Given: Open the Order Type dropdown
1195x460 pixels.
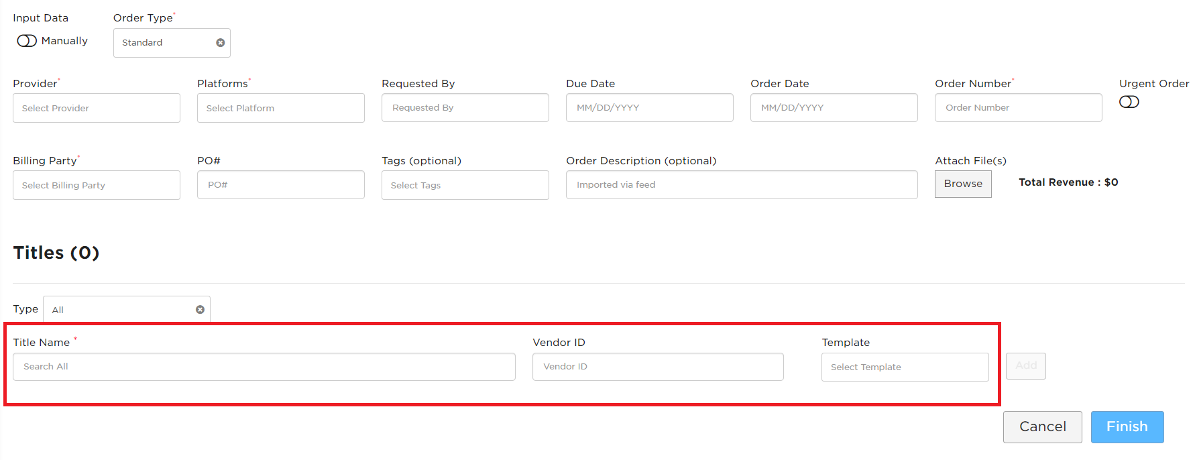Looking at the screenshot, I should click(x=172, y=43).
